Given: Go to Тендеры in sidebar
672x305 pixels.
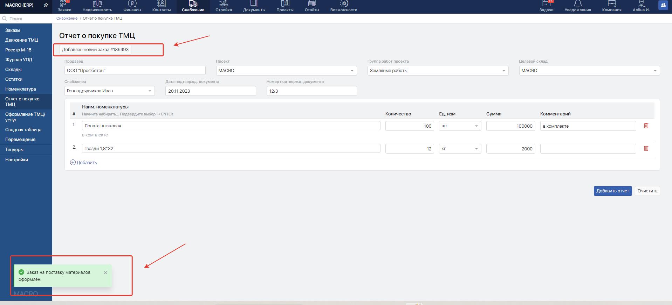Looking at the screenshot, I should (14, 149).
